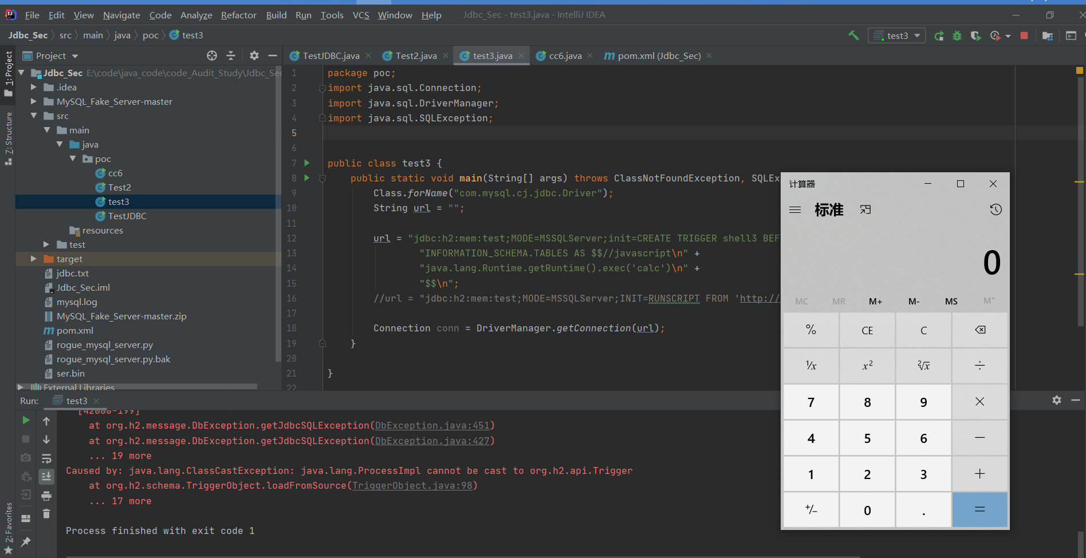Screen dimensions: 1086x558
Task: Collapse all in Project panel
Action: pyautogui.click(x=231, y=56)
